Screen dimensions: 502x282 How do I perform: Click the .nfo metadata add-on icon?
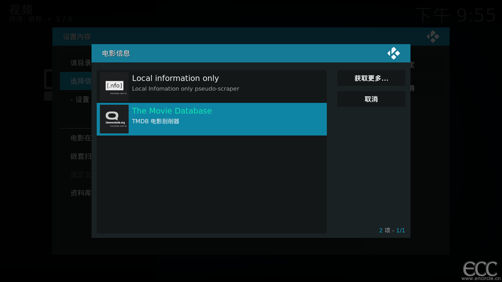(x=114, y=86)
